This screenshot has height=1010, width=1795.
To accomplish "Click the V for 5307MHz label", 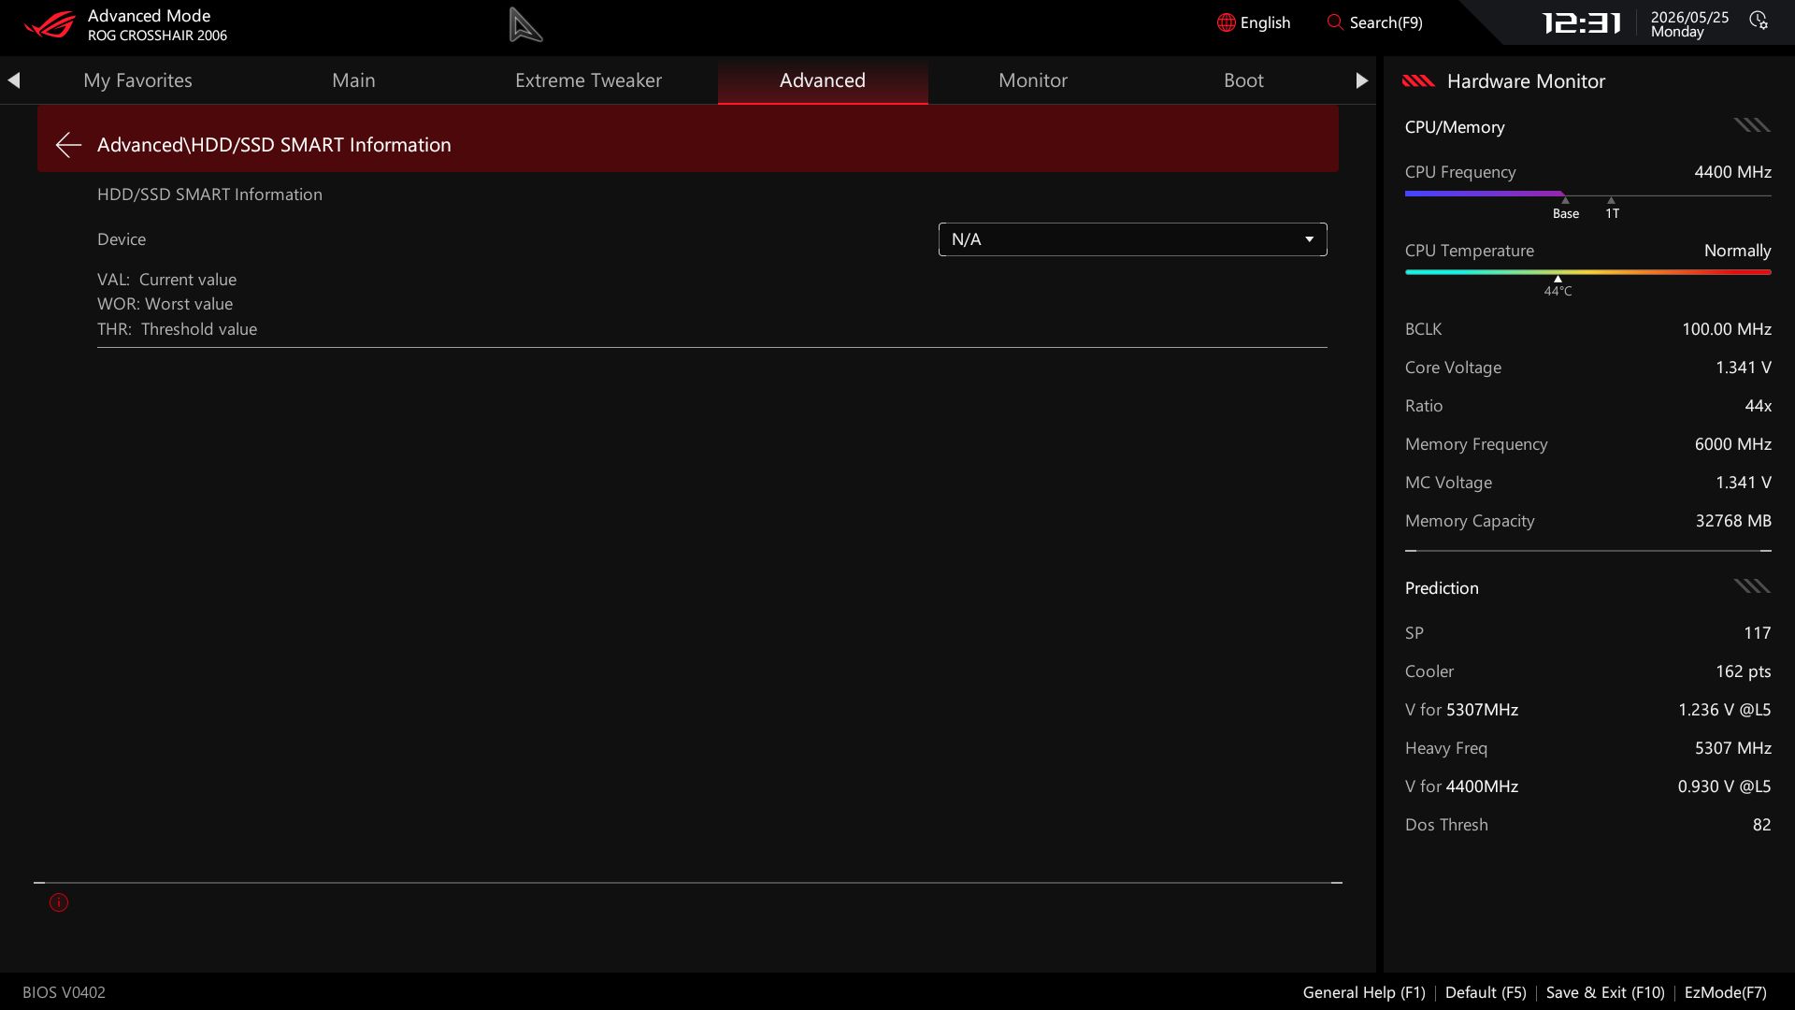I will [1461, 710].
